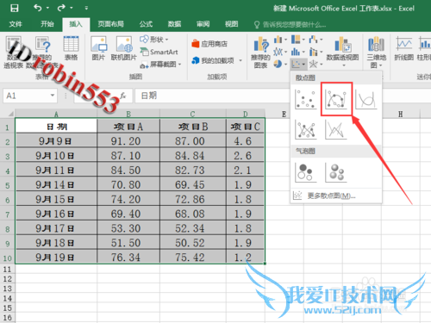Select column C header
This screenshot has height=323, width=431.
[x=193, y=114]
